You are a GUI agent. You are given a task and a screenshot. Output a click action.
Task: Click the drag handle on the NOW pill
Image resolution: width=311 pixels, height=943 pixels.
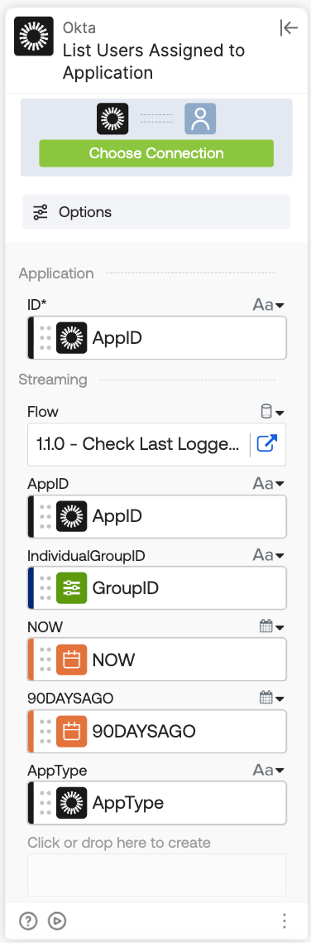click(x=45, y=660)
